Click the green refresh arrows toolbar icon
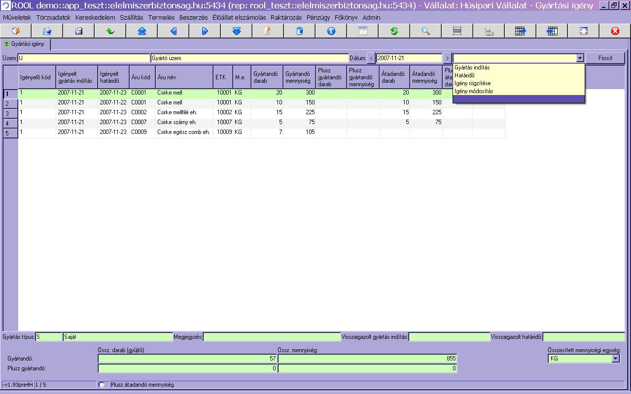This screenshot has height=394, width=631. [394, 31]
